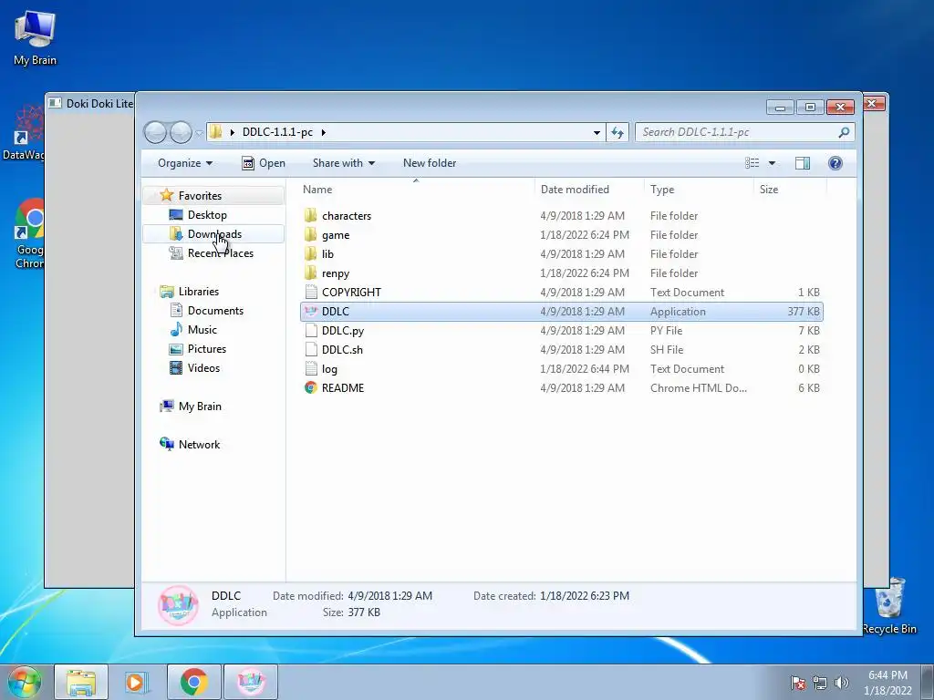Screen dimensions: 934x700
Task: Click the Back navigation arrow
Action: [x=155, y=132]
